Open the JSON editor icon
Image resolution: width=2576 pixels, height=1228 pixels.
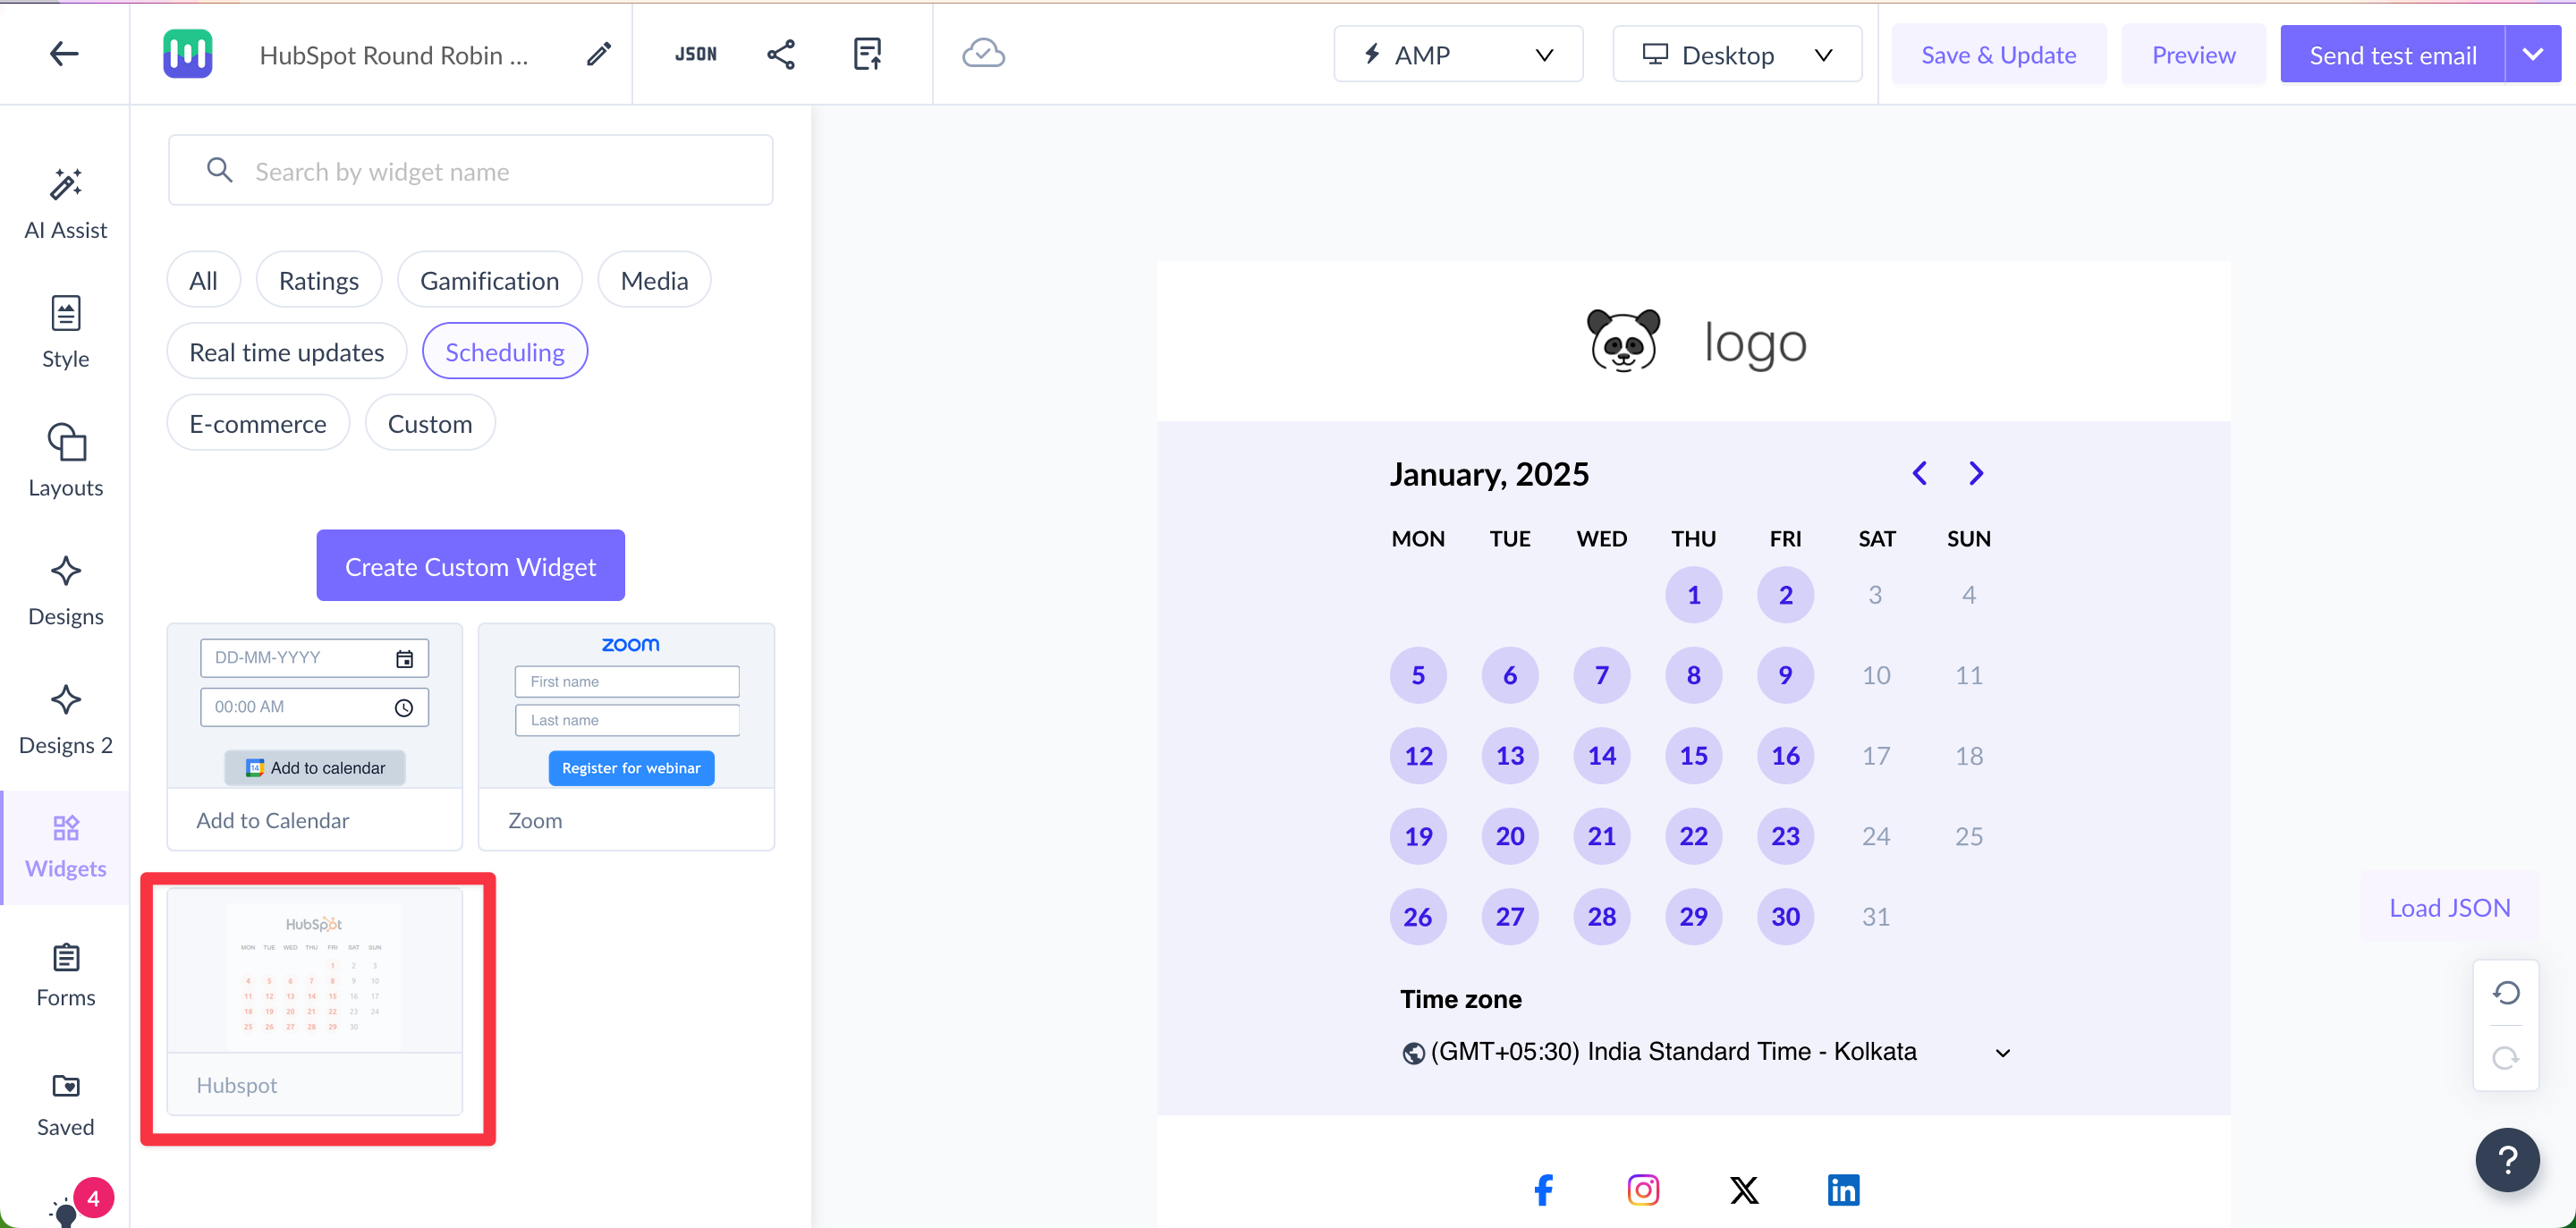pyautogui.click(x=696, y=54)
